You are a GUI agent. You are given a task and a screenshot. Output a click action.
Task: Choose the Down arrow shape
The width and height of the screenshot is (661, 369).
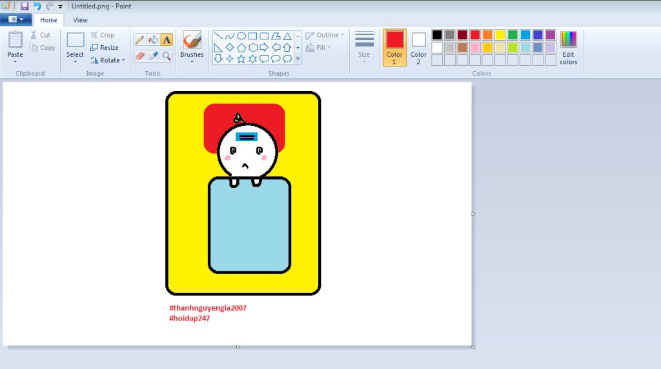218,59
